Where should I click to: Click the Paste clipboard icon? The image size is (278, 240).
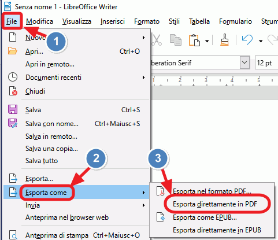(x=194, y=40)
